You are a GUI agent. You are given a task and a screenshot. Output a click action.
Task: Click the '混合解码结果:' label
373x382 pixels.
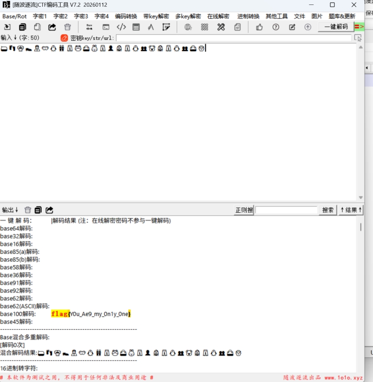(19, 353)
